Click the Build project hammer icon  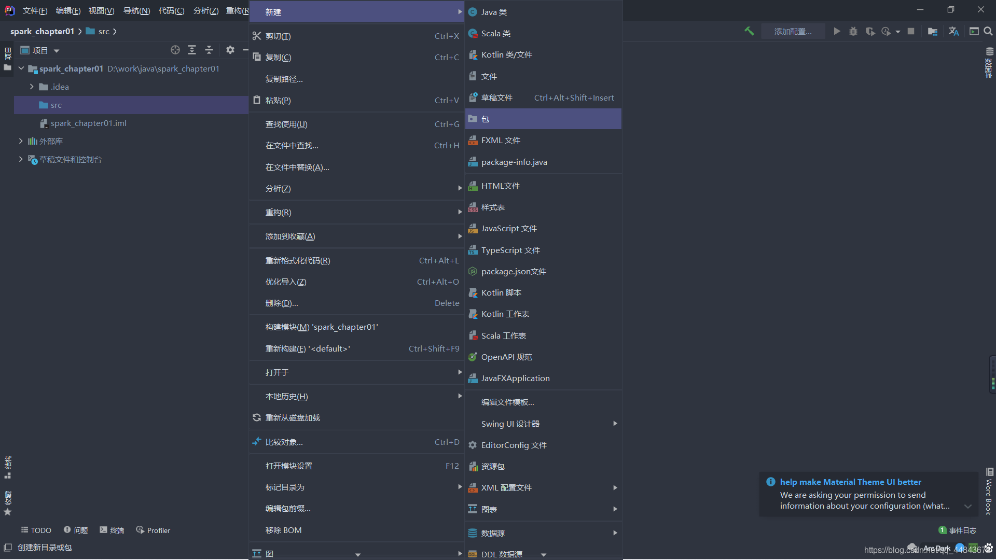click(749, 31)
